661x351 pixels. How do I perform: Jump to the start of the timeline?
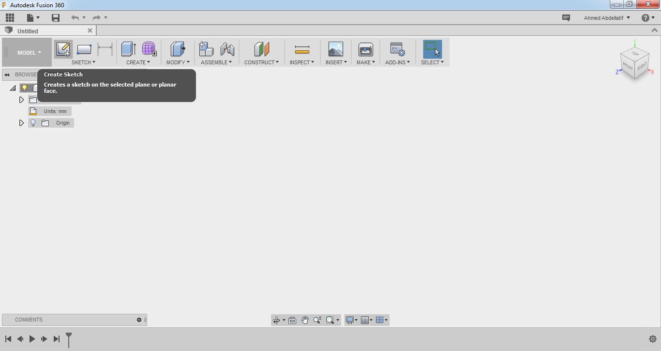click(8, 339)
